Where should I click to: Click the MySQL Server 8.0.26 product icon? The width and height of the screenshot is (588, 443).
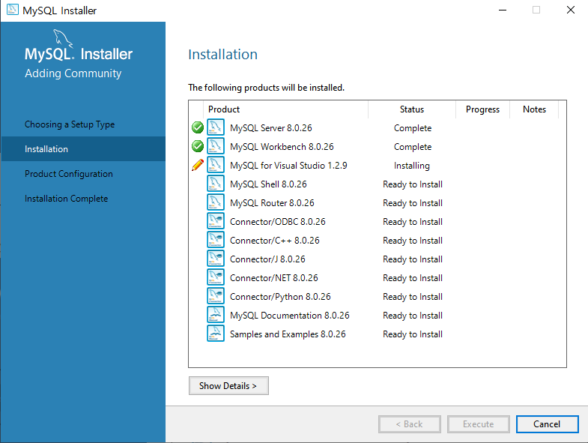pos(216,127)
